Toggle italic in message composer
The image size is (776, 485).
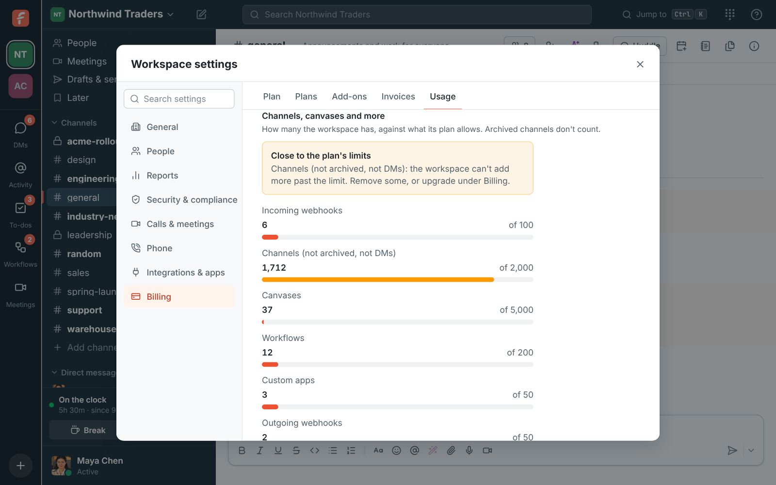(x=260, y=451)
